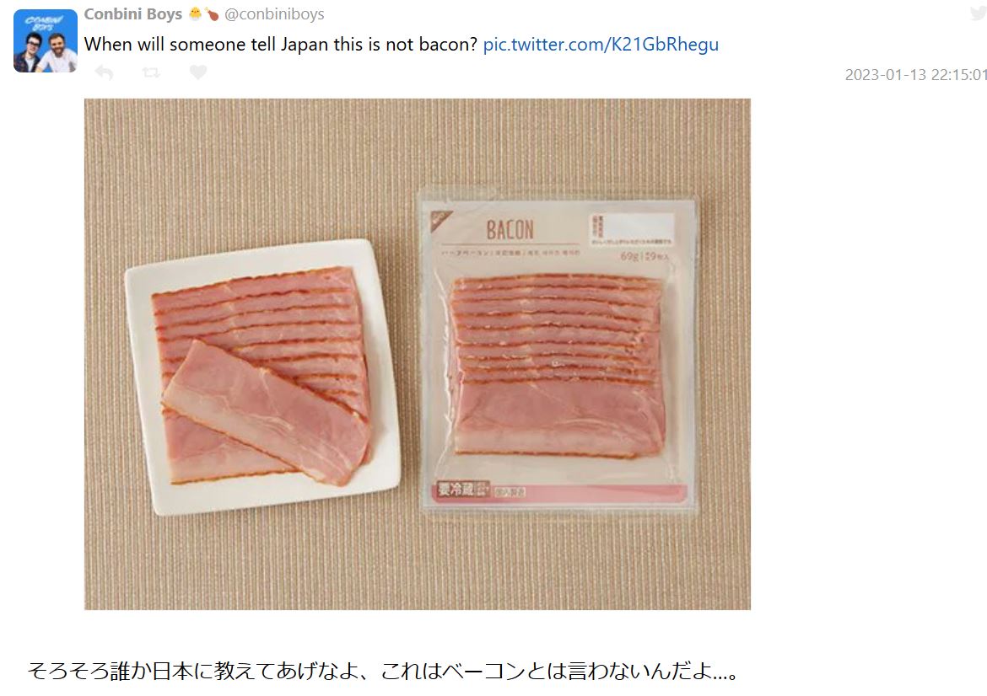Click the drumstick emoji beside the name
This screenshot has height=696, width=987.
pos(211,14)
